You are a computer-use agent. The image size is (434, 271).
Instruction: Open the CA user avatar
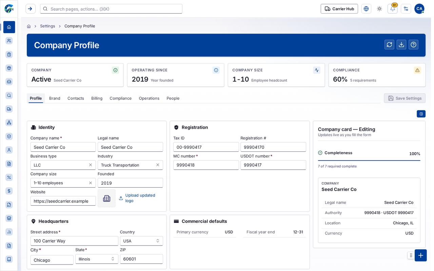click(x=419, y=9)
